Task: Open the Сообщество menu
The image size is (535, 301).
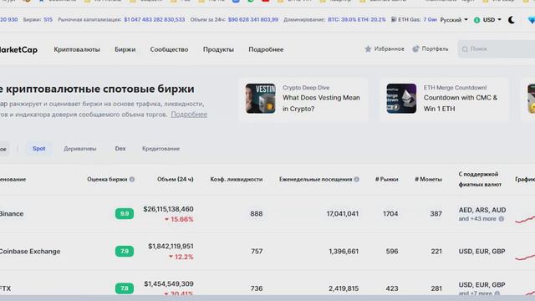Action: 169,49
